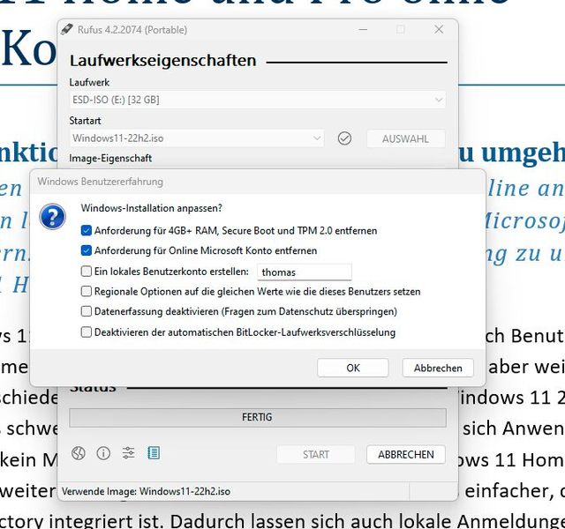Click the local username field 'thomas'
565x529 pixels.
pyautogui.click(x=305, y=272)
